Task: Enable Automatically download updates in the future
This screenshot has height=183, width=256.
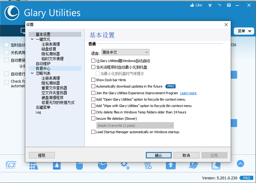Action: pyautogui.click(x=93, y=86)
